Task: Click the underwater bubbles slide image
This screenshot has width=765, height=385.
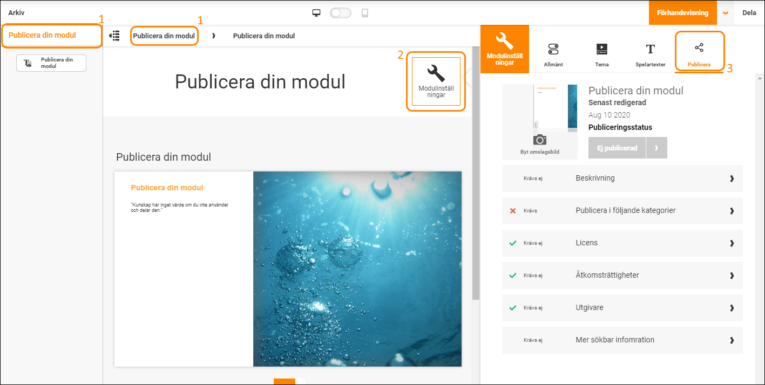Action: (357, 269)
